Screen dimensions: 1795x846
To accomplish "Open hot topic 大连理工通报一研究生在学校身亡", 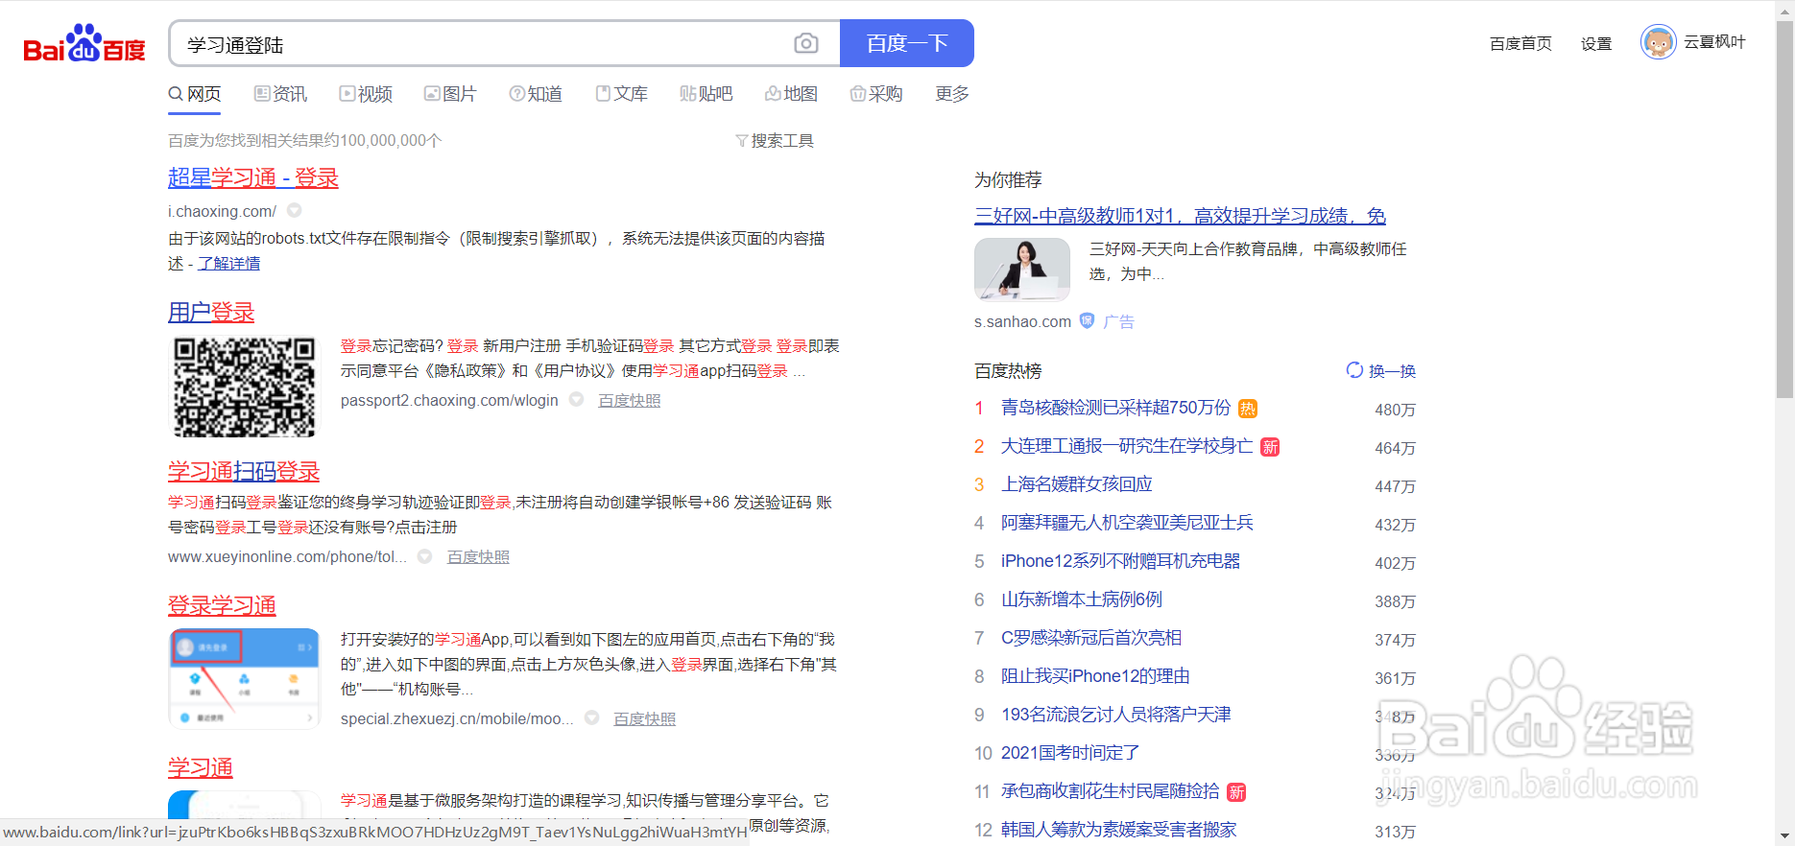I will [x=1127, y=446].
